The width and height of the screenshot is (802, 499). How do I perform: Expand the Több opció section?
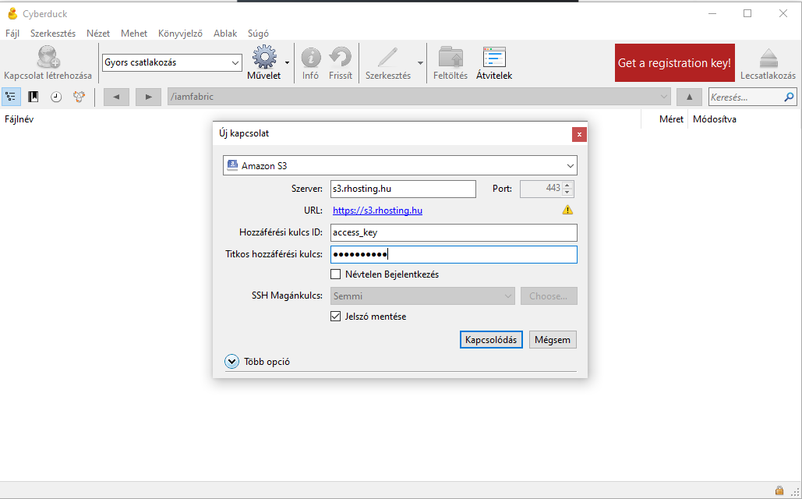coord(231,362)
